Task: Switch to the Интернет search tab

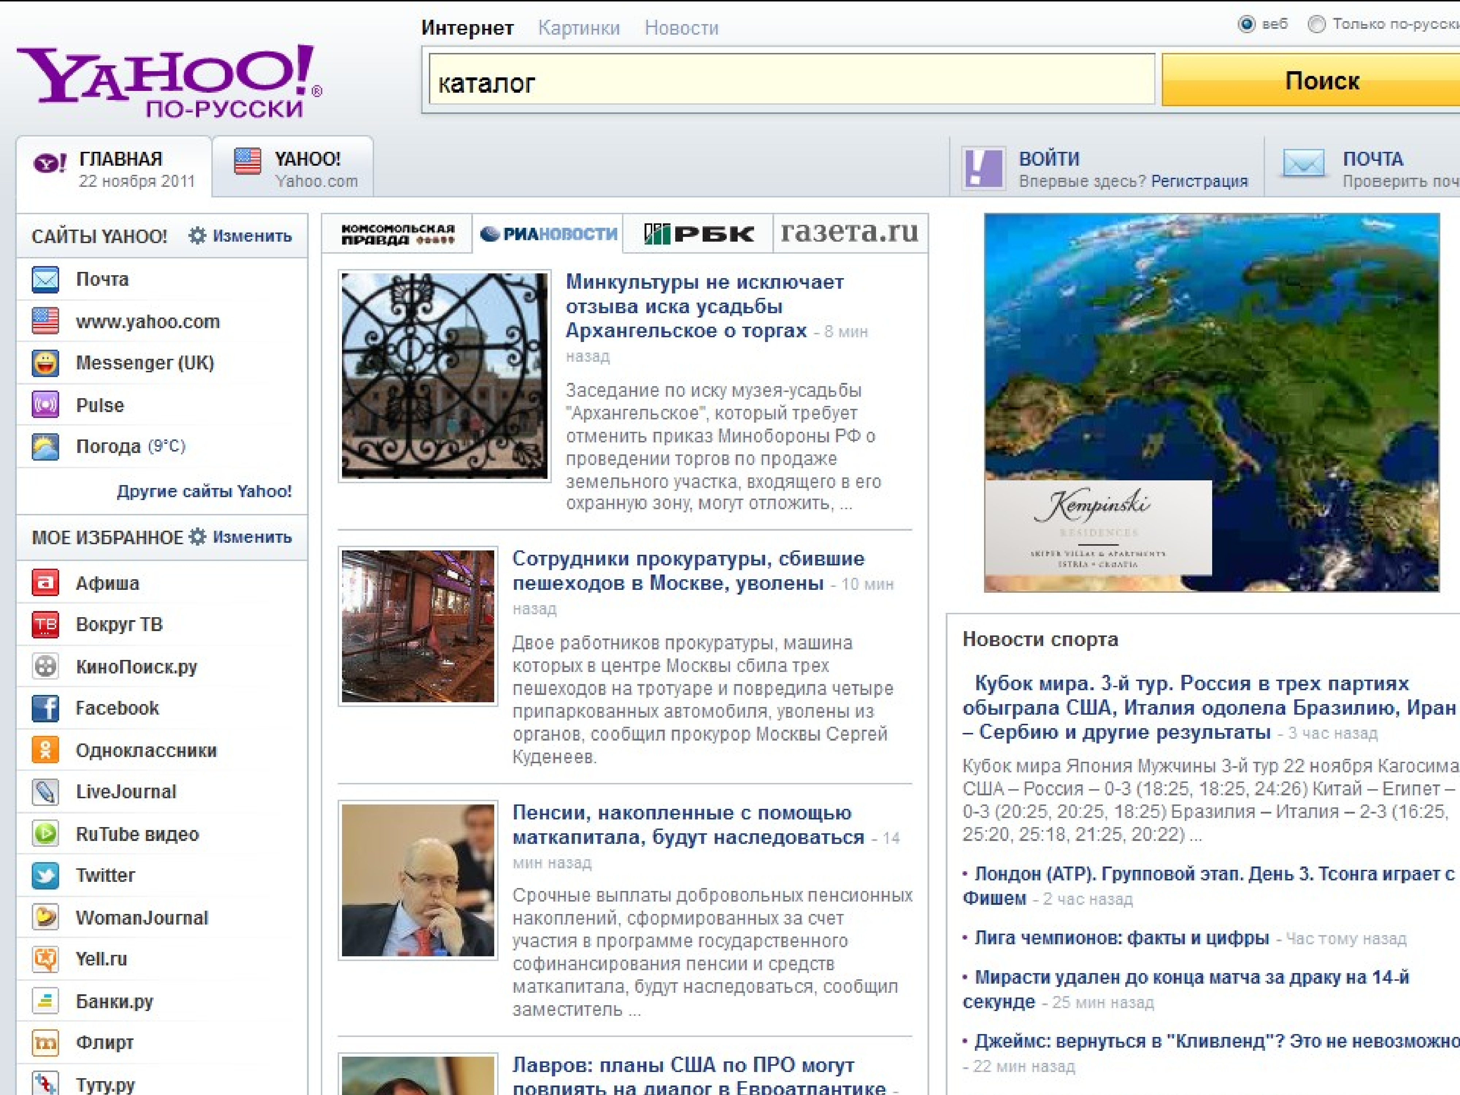Action: click(467, 28)
